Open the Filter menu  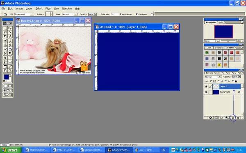(48, 9)
